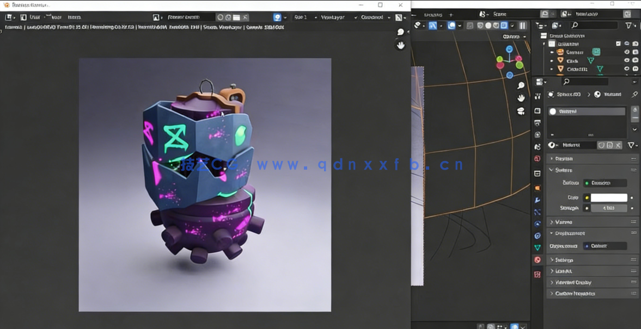Click the outliner search field
Viewport: 641px width, 329px height.
(594, 26)
